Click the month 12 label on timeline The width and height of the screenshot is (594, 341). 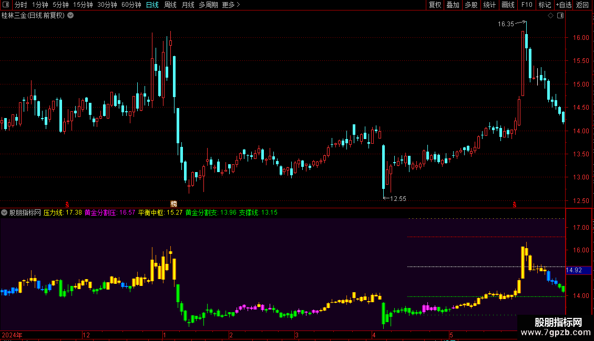(86, 335)
